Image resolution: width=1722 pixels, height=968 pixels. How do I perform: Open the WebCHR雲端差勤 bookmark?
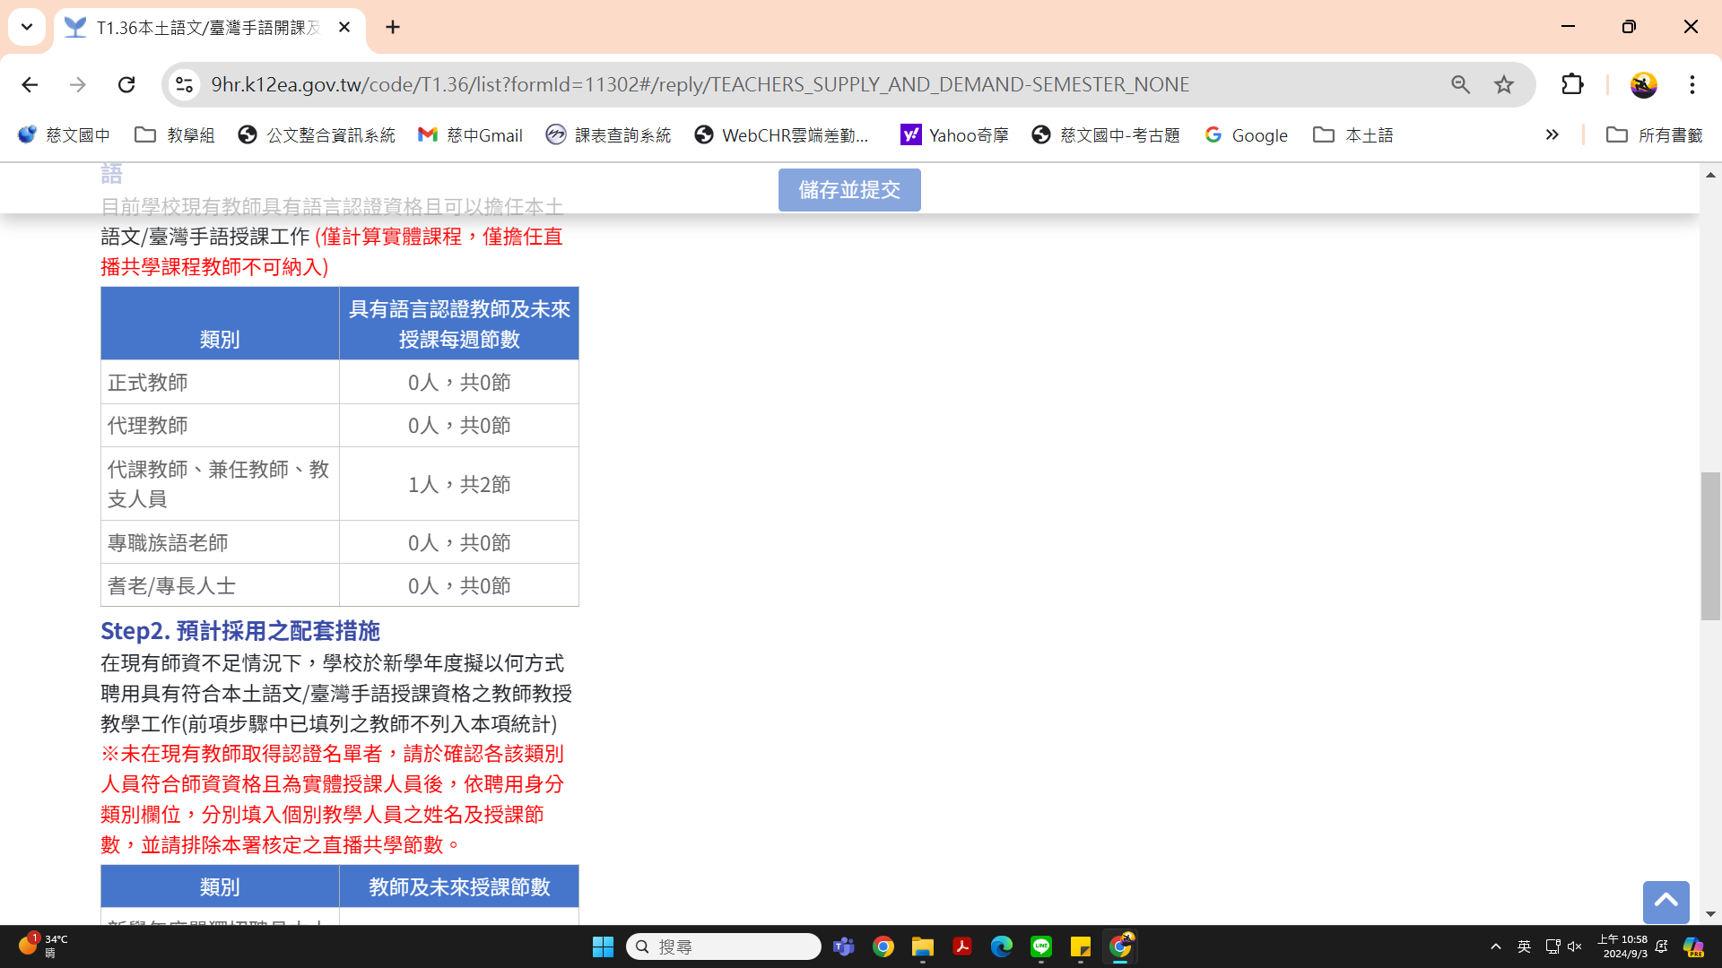pos(782,134)
